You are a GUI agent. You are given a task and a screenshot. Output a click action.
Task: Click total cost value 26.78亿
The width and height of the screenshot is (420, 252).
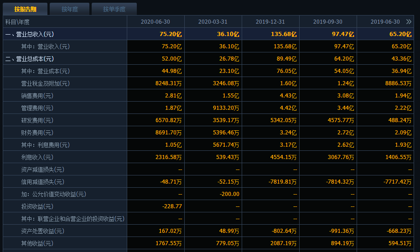pyautogui.click(x=229, y=59)
